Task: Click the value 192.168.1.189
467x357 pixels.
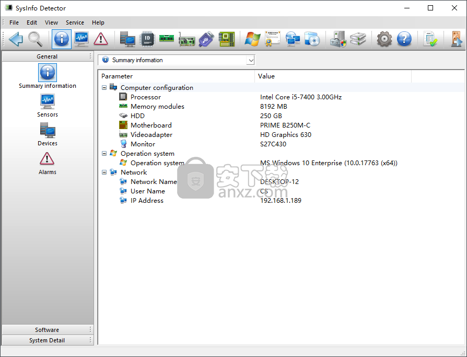Action: [x=281, y=201]
